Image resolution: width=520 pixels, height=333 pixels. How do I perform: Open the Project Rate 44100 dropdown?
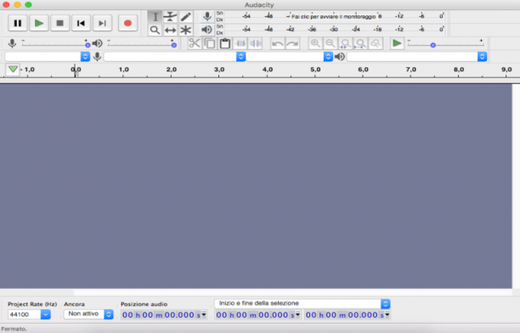click(45, 314)
